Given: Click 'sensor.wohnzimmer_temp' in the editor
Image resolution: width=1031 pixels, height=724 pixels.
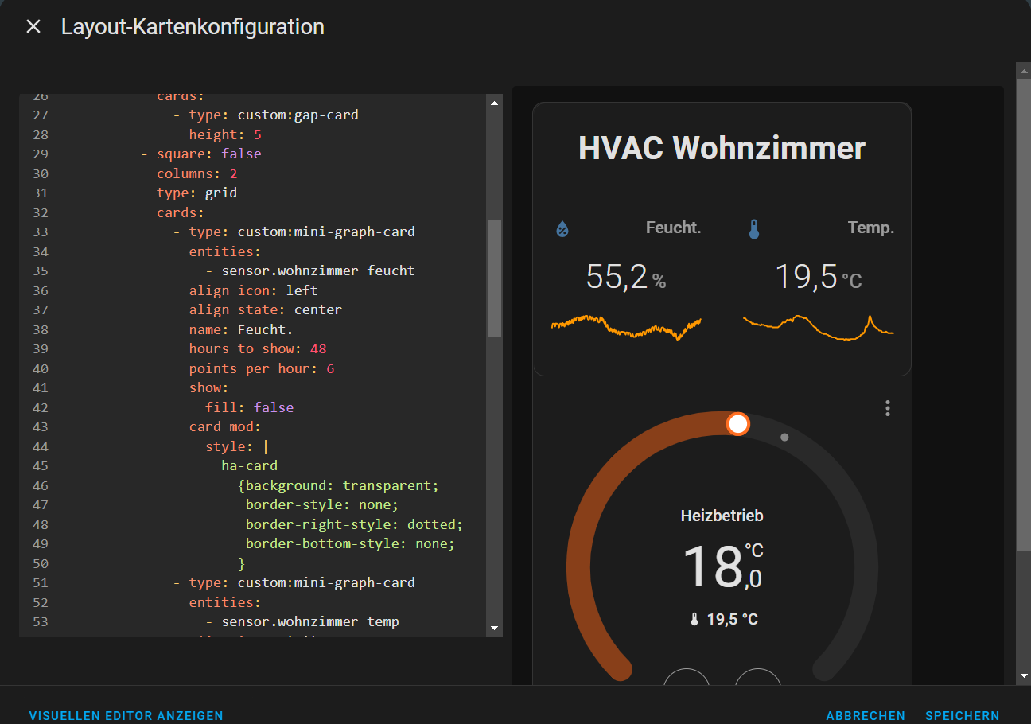Looking at the screenshot, I should click(310, 621).
